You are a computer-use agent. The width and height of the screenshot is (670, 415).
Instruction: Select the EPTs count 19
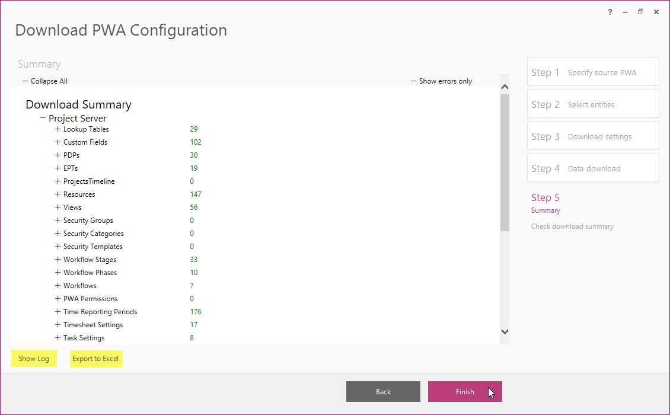pos(194,168)
